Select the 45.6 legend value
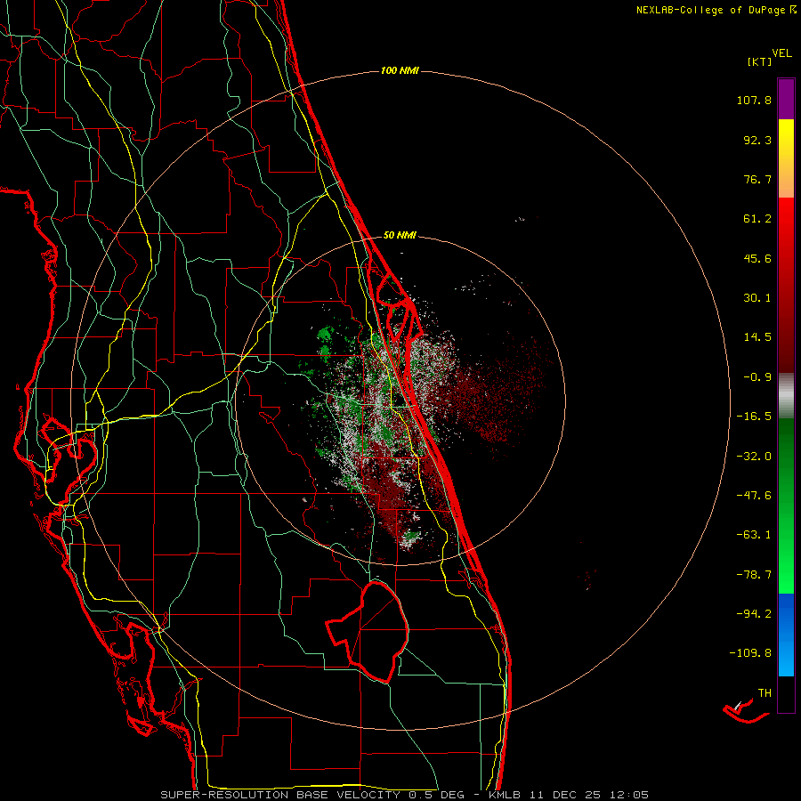The image size is (801, 801). coord(757,258)
